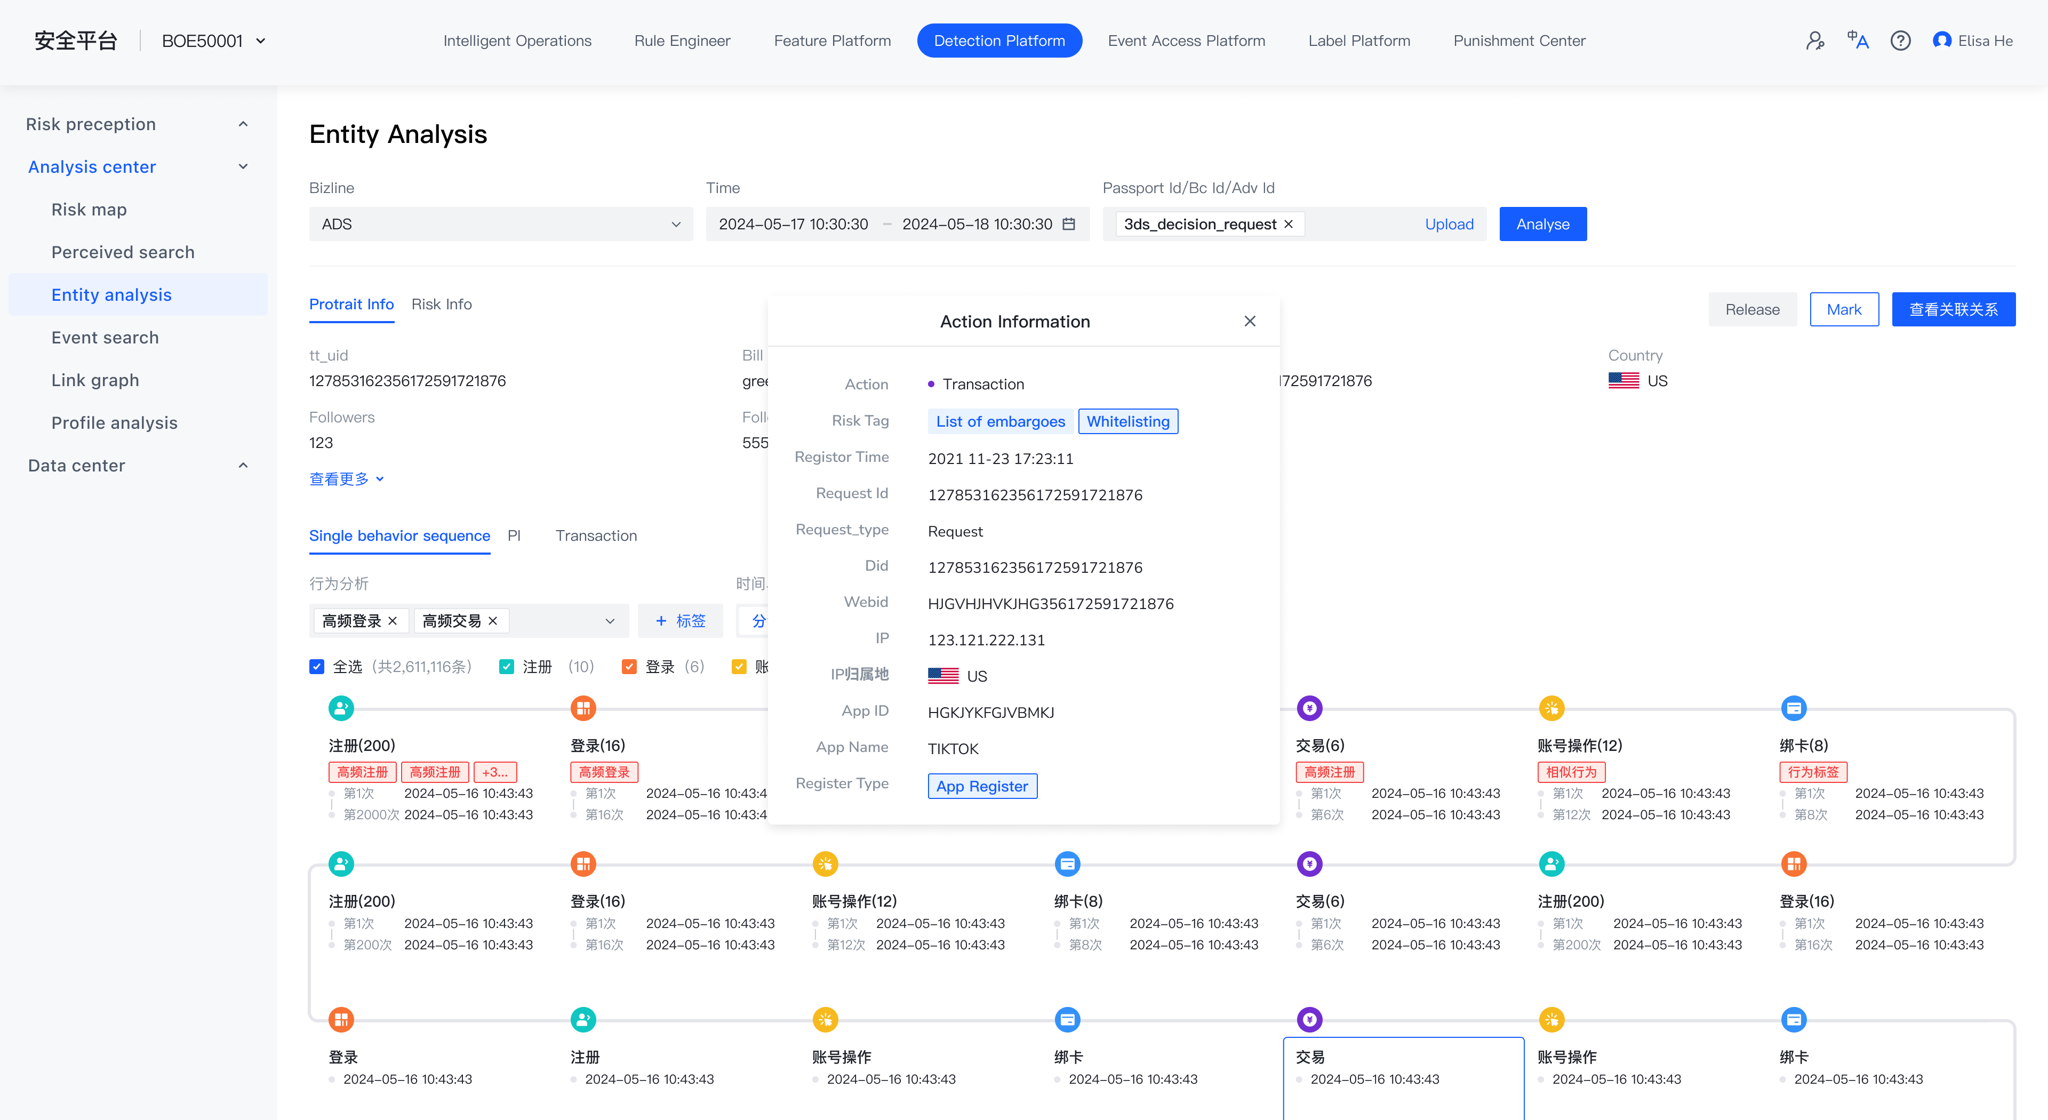Click the calendar icon in Time field

[x=1069, y=224]
